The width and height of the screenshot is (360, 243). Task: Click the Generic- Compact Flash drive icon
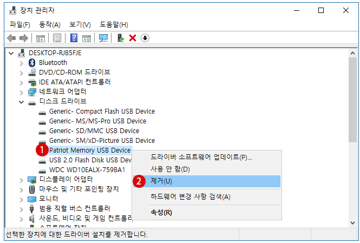pos(42,113)
